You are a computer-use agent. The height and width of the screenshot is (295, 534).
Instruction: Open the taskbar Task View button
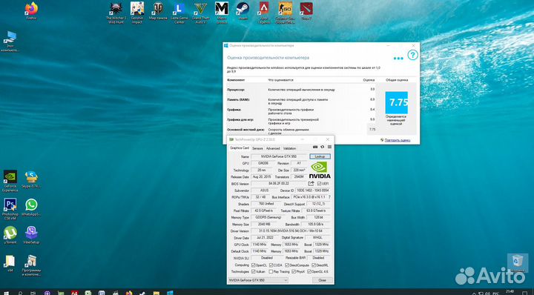click(x=33, y=292)
